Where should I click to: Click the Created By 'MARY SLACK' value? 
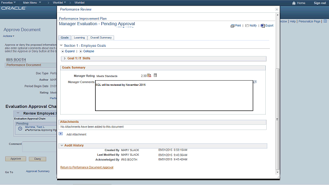click(x=130, y=150)
